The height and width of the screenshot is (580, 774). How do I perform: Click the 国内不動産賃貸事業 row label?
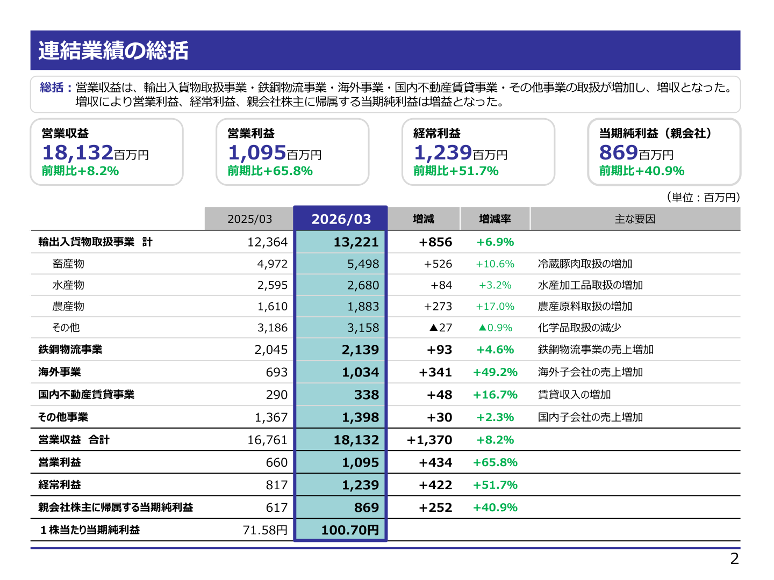tap(86, 395)
